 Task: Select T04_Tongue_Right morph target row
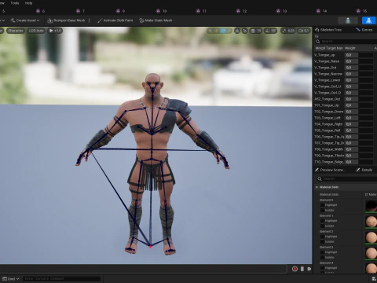tap(346, 124)
